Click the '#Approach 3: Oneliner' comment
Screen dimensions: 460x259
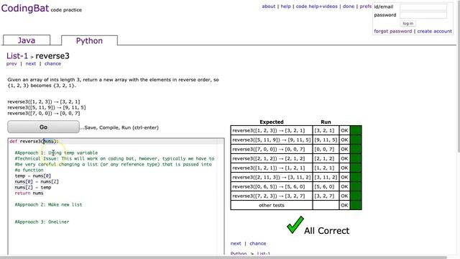point(42,222)
